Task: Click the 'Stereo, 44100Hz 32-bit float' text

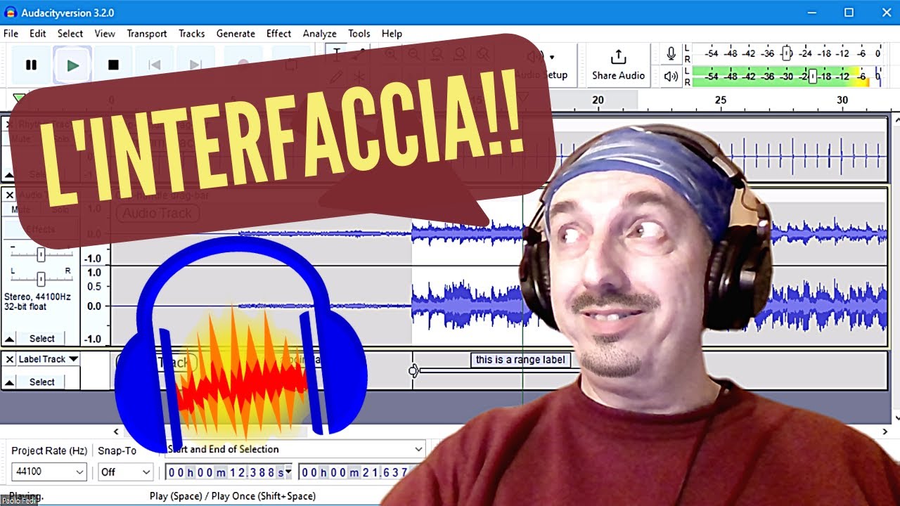Action: (x=37, y=302)
